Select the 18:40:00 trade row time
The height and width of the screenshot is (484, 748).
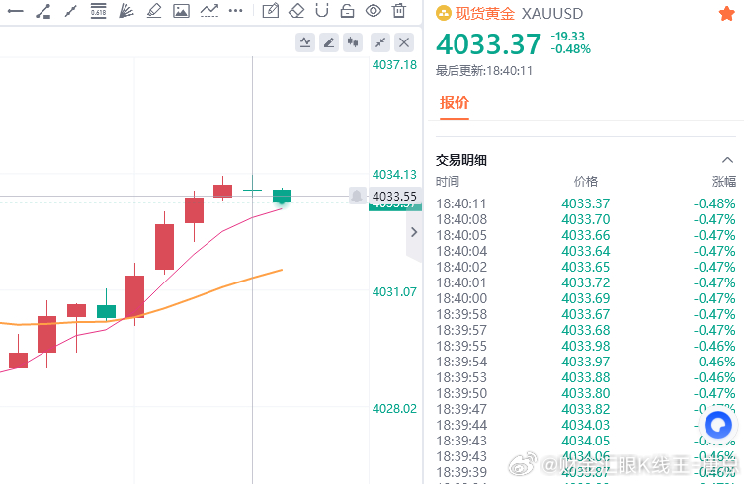point(461,298)
